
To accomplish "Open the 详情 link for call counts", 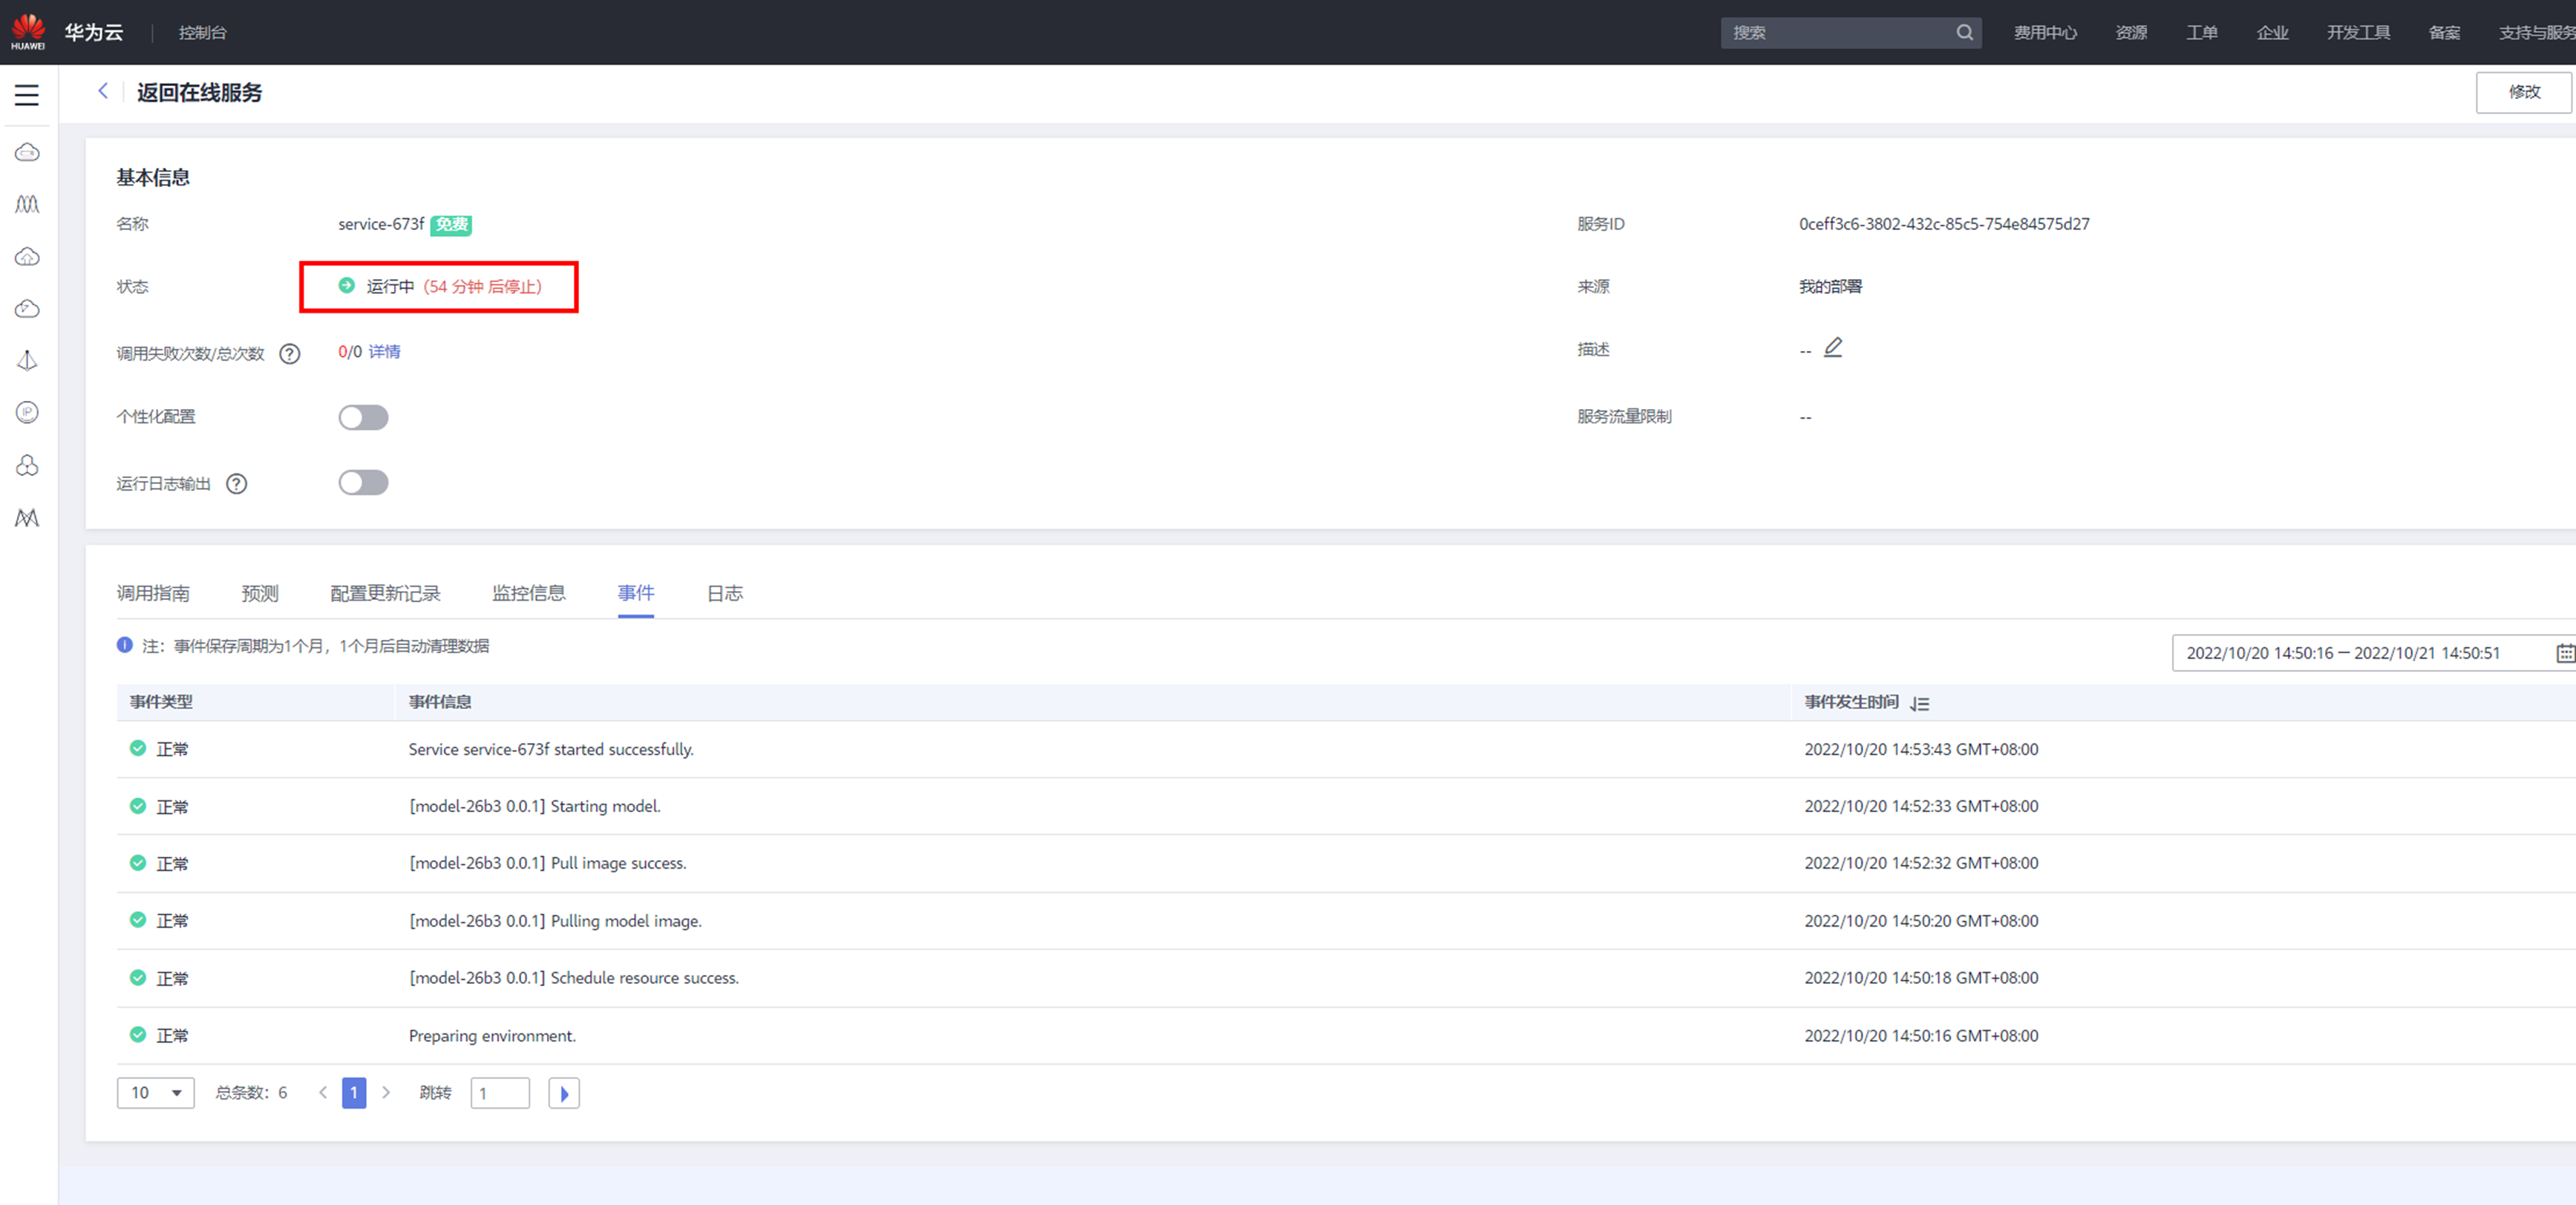I will 384,352.
